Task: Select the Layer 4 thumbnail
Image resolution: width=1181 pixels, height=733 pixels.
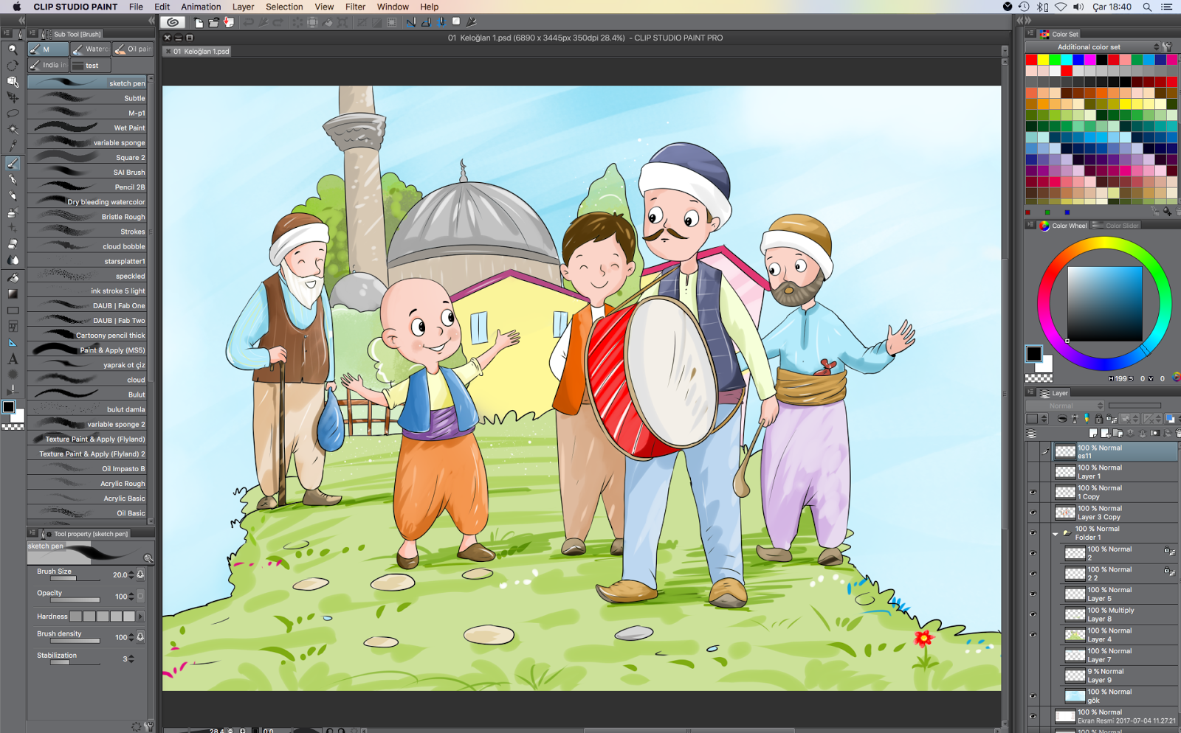Action: click(x=1075, y=635)
